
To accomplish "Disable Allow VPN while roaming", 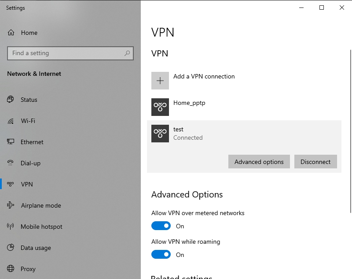I will point(161,254).
